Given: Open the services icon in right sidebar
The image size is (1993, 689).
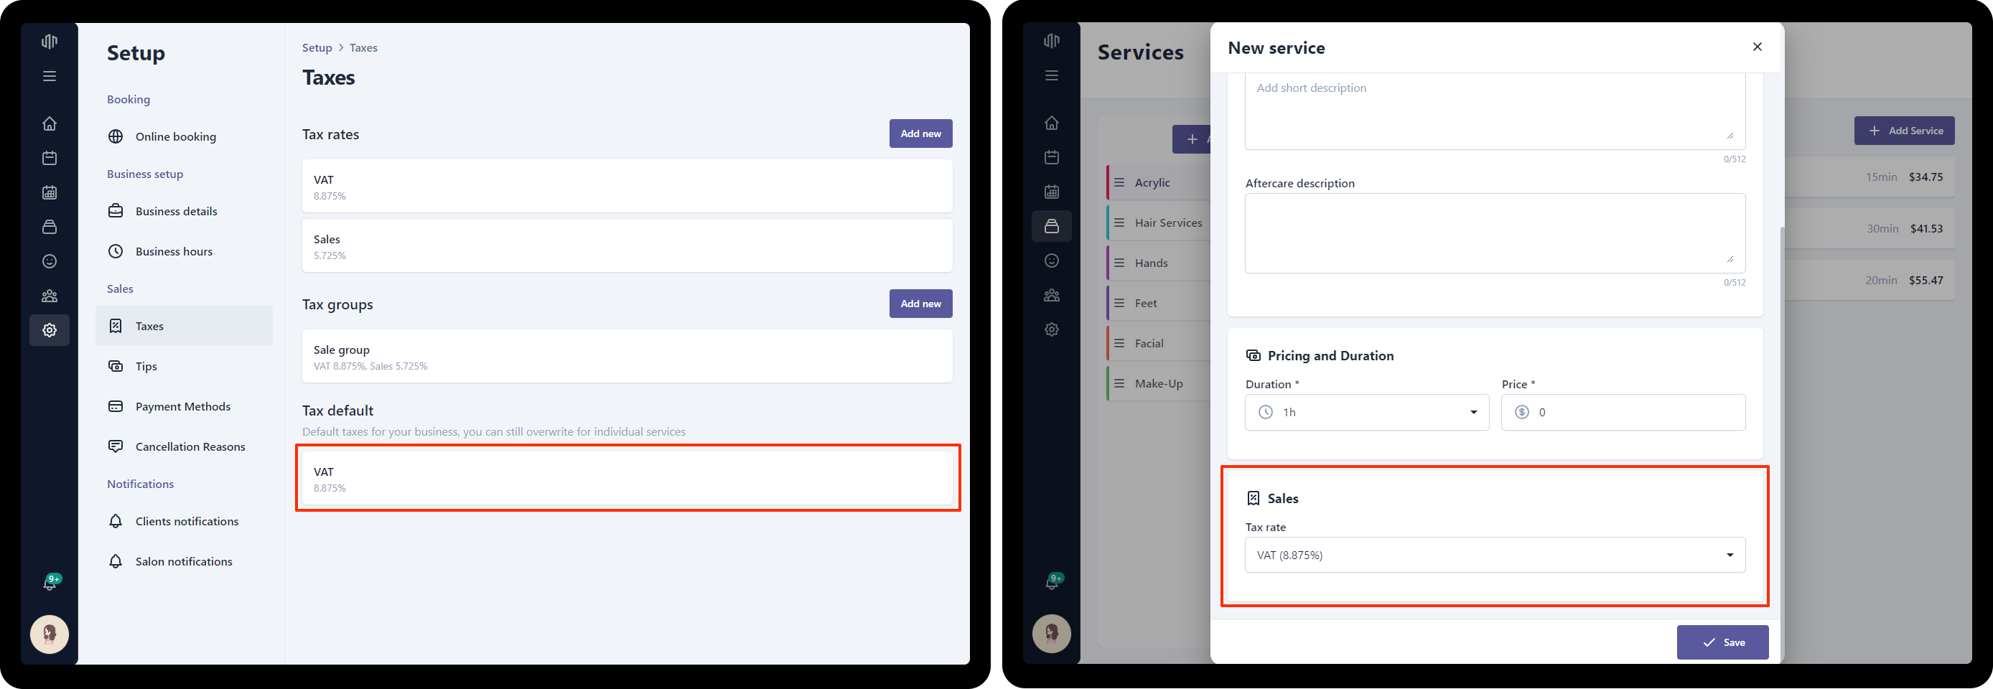Looking at the screenshot, I should [1052, 226].
